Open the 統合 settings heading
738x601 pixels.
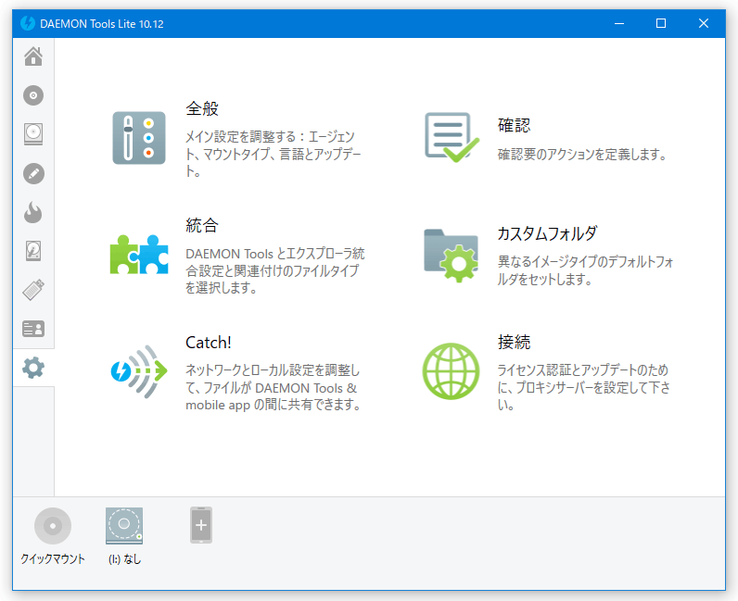pyautogui.click(x=202, y=225)
